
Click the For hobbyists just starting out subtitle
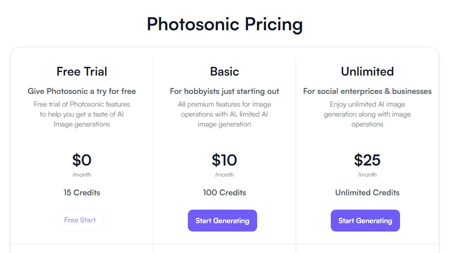[x=224, y=91]
